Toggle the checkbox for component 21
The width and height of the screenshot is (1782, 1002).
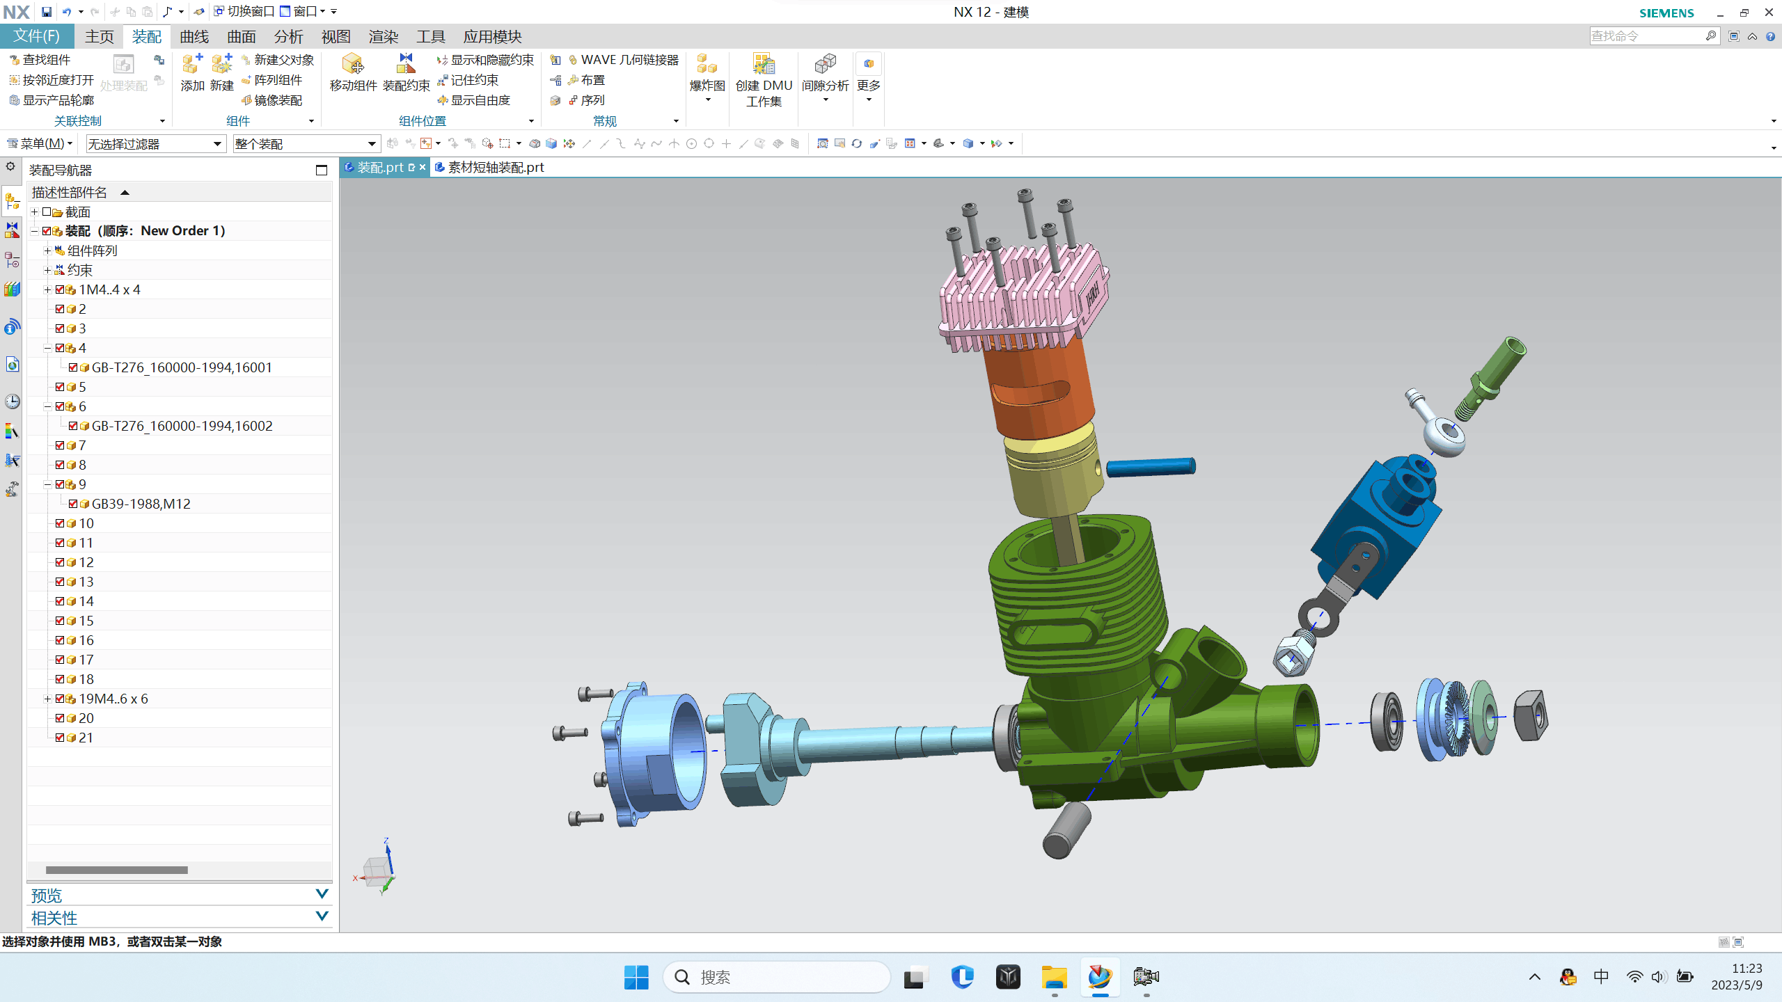(60, 738)
